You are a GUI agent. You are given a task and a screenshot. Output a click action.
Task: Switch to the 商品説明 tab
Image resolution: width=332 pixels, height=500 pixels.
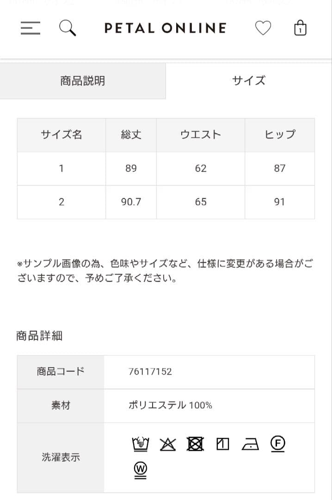pyautogui.click(x=83, y=81)
